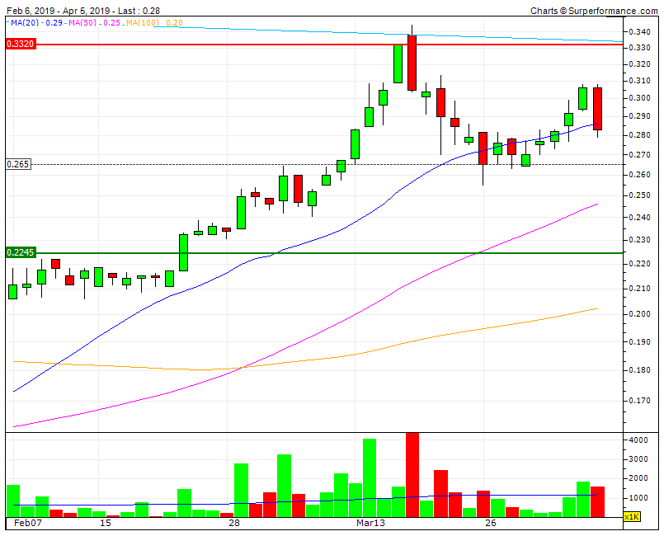Click the 3000 volume axis label

point(638,459)
